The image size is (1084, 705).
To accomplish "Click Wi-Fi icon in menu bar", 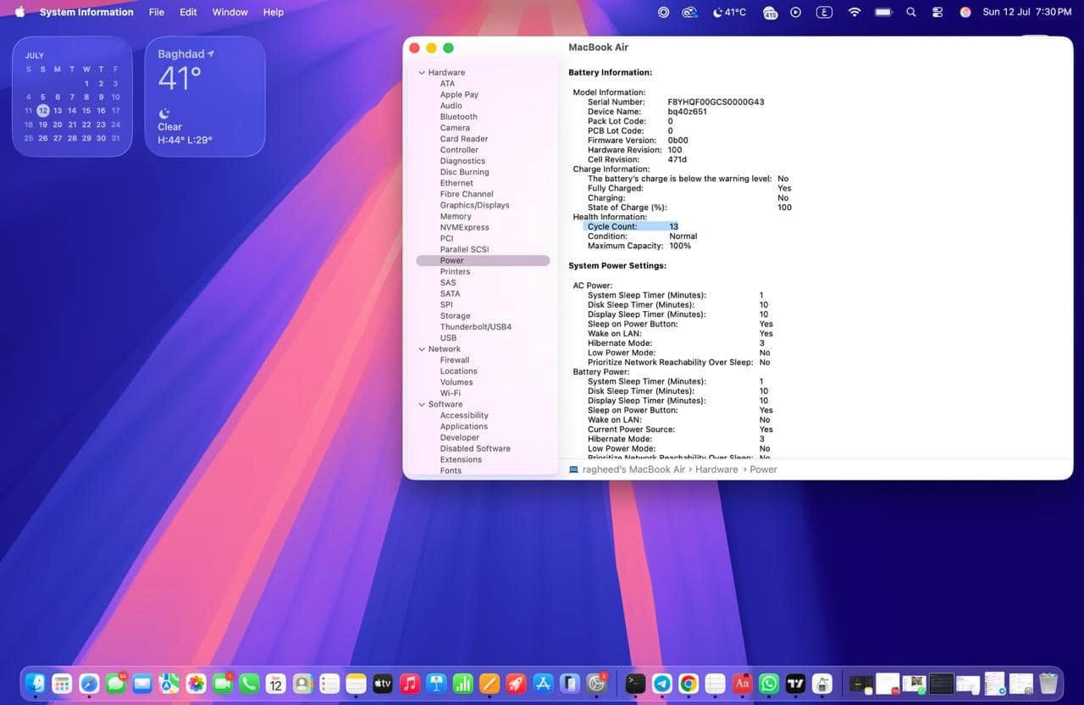I will tap(854, 12).
